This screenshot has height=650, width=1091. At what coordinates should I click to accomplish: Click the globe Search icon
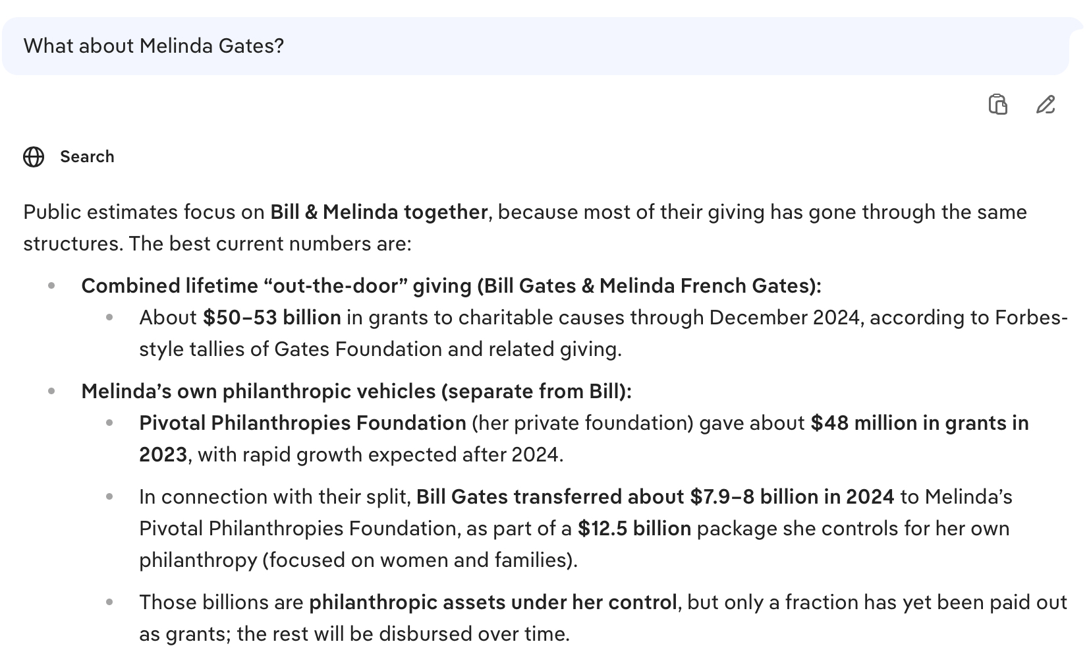click(x=34, y=157)
